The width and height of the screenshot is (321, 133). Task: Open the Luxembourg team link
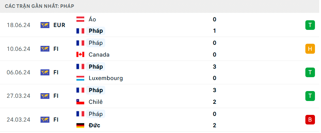click(x=106, y=78)
